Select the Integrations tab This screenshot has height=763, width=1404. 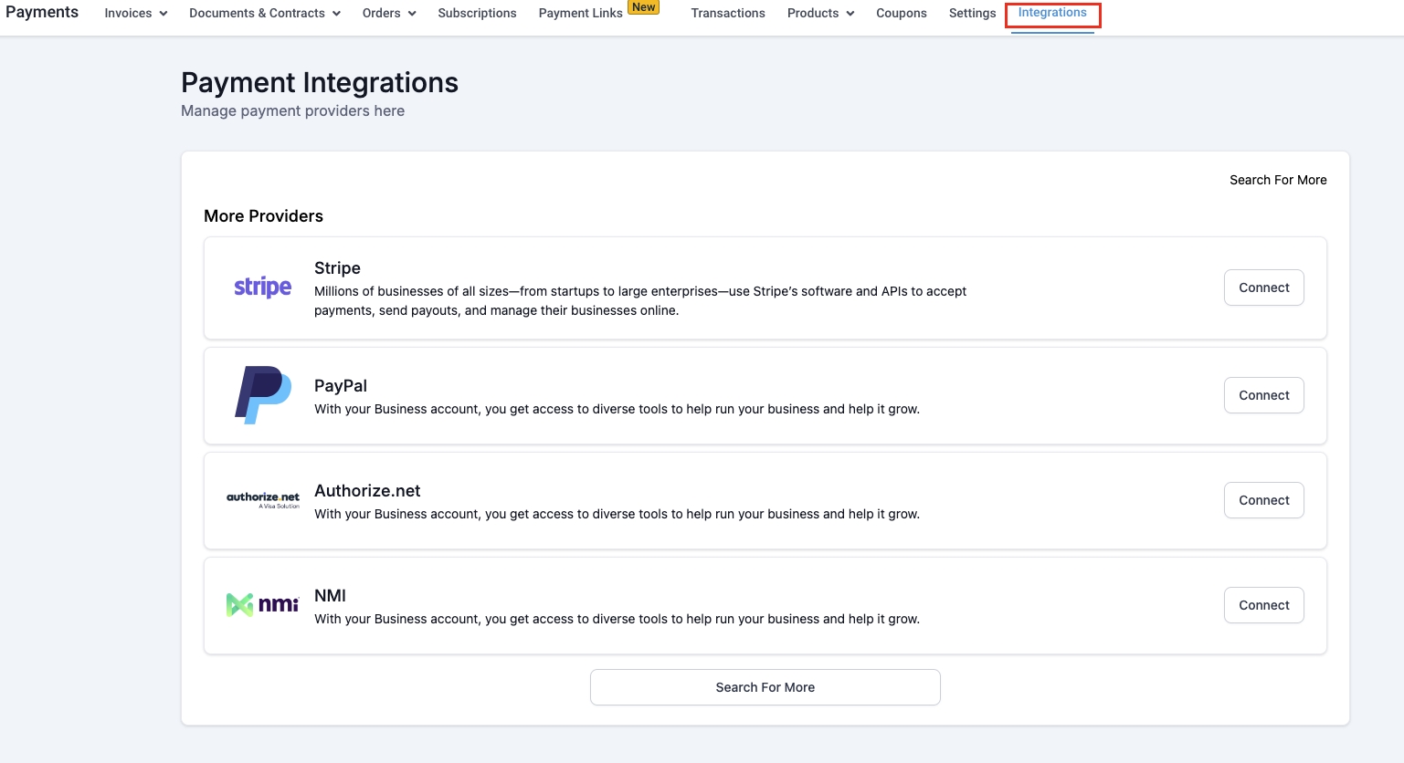[x=1052, y=14]
